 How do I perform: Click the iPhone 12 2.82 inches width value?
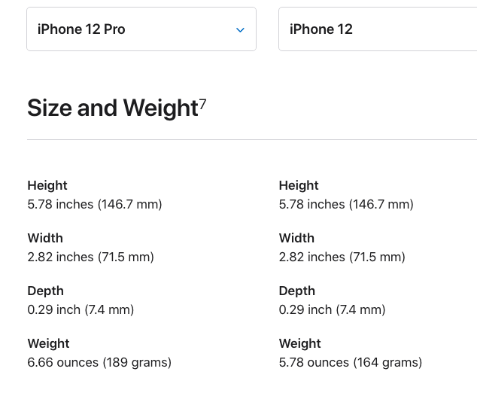tap(342, 257)
